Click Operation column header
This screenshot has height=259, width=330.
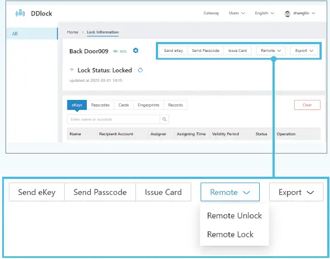(286, 134)
